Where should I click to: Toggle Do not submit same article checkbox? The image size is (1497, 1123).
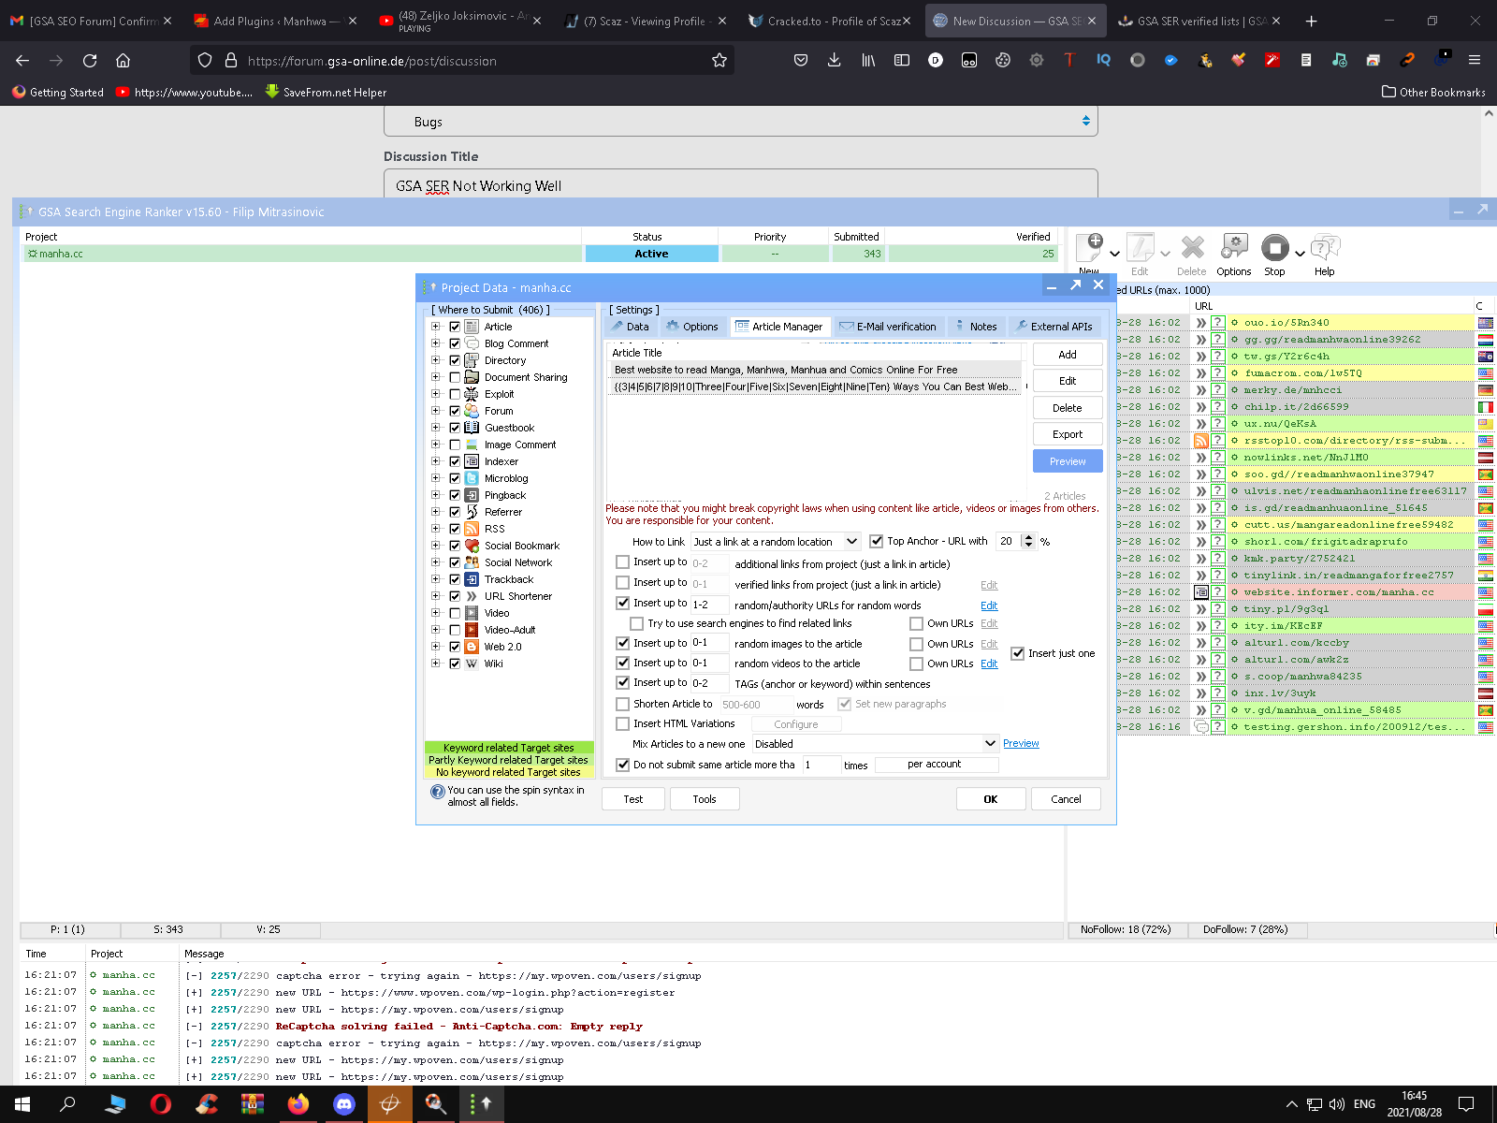623,765
